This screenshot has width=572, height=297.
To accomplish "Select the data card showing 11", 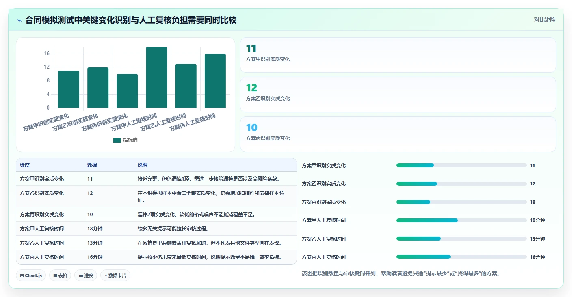I will tap(398, 55).
